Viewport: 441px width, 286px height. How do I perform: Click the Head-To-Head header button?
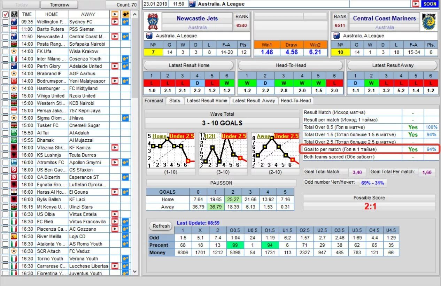tap(290, 65)
